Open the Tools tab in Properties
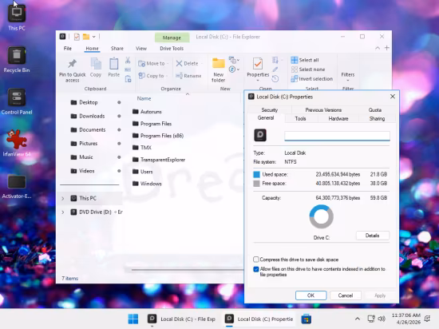This screenshot has height=329, width=439. click(x=300, y=119)
